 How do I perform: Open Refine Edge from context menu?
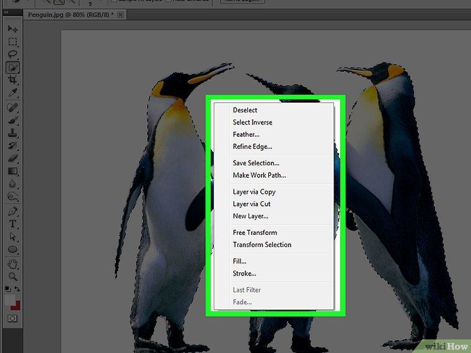coord(252,147)
